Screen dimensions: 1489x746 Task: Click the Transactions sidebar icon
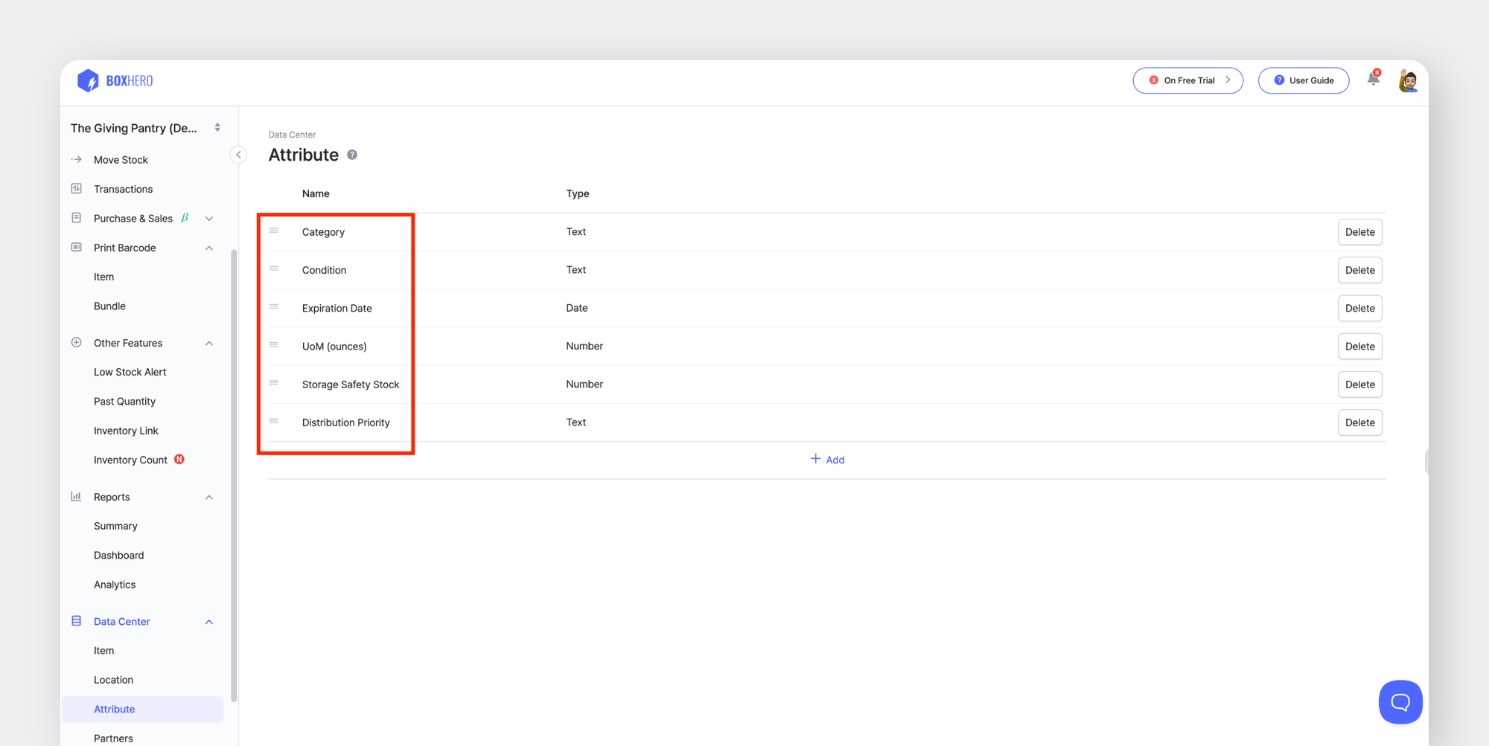[77, 188]
